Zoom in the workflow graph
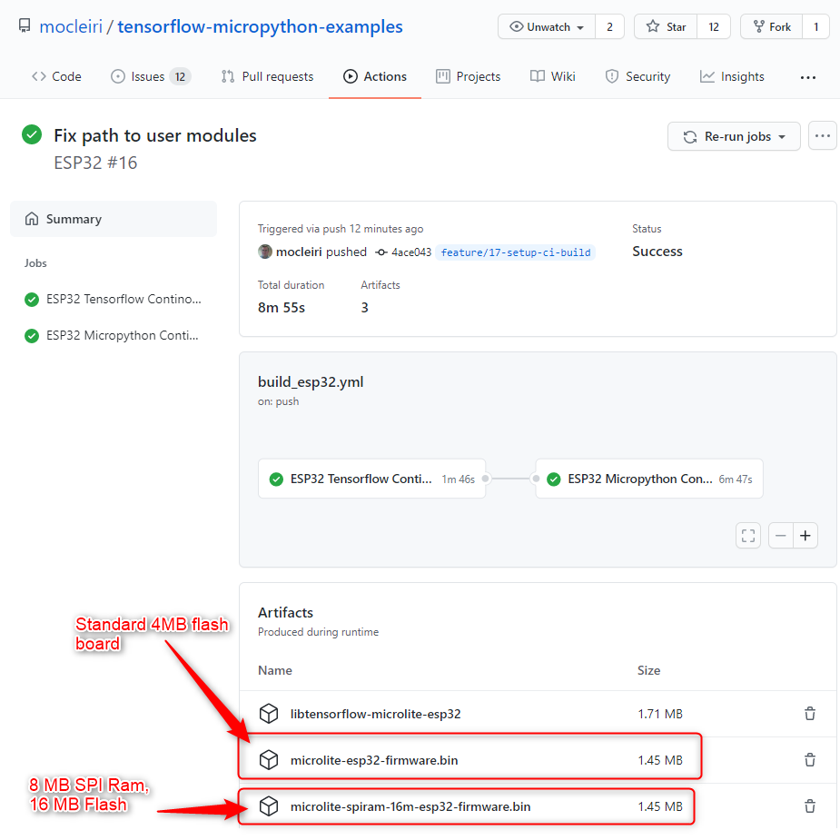The image size is (840, 840). tap(805, 536)
